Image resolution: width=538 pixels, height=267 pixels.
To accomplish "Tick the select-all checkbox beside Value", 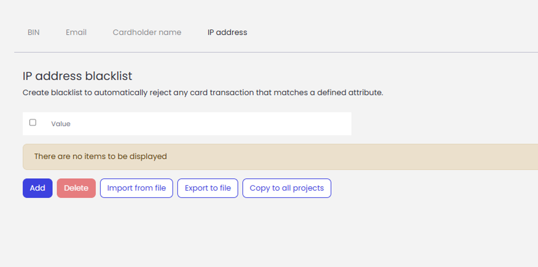I will tap(32, 123).
